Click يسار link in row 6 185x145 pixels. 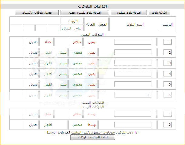(63, 96)
